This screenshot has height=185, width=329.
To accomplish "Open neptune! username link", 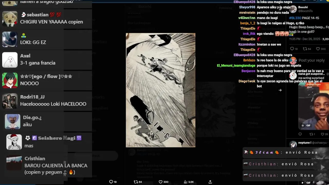I will click(x=305, y=143).
